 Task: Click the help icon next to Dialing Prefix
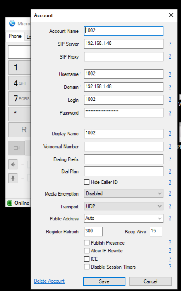click(170, 159)
